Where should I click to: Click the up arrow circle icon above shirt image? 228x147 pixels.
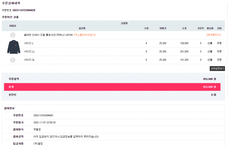13,35
